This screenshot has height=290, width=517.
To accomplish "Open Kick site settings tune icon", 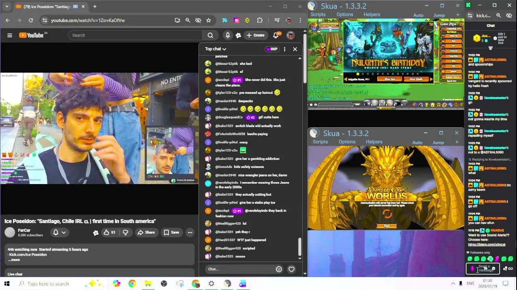I will pos(470,15).
